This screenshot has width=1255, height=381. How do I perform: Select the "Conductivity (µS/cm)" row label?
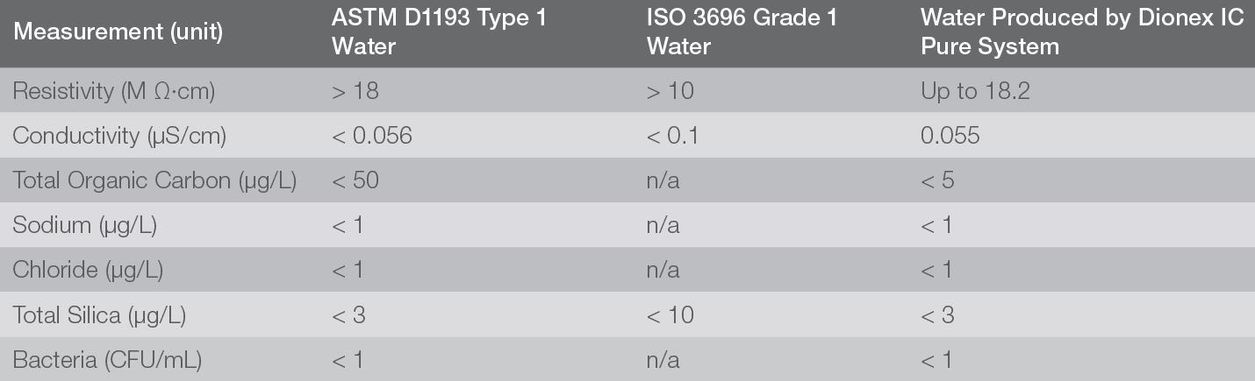tap(119, 136)
